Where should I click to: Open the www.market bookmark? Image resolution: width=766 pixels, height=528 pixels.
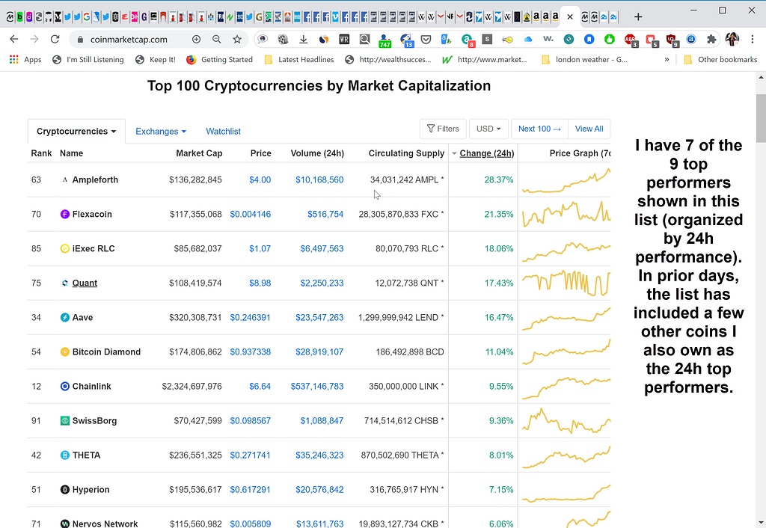[x=485, y=60]
